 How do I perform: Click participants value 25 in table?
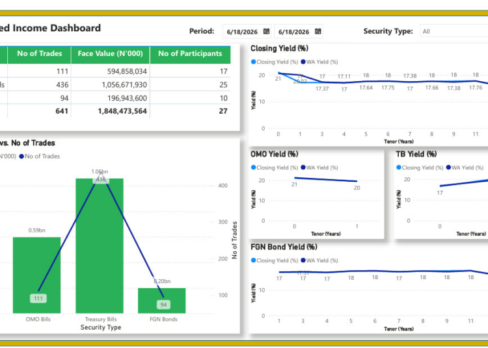coord(223,85)
